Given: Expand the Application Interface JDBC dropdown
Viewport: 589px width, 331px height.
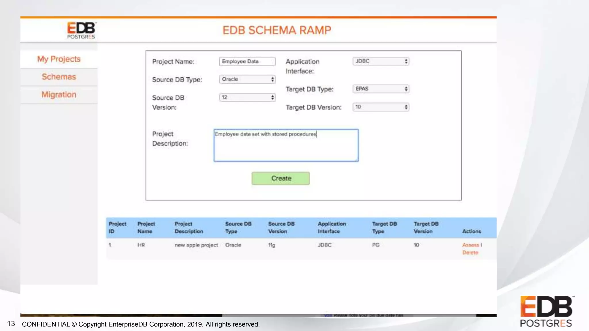Looking at the screenshot, I should pyautogui.click(x=381, y=61).
